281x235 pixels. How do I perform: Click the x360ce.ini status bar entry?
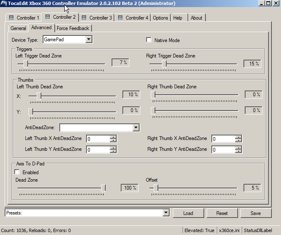tap(229, 230)
